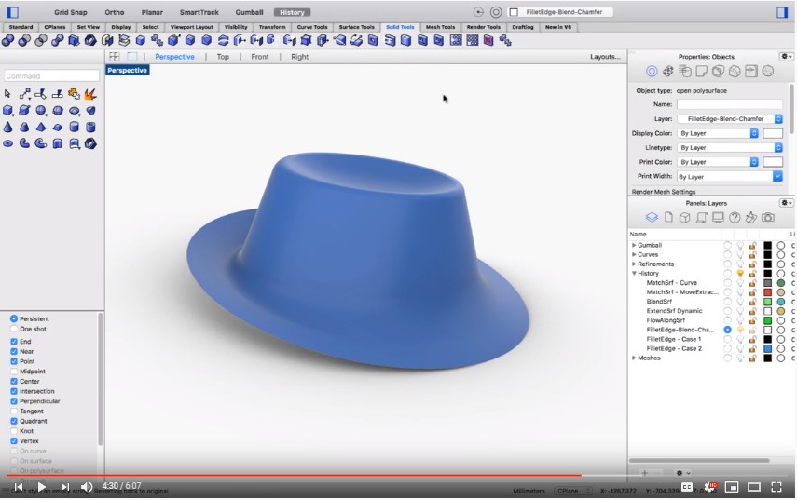Screen dimensions: 797x500
Task: Uncheck the Center osnap checkbox
Action: (x=14, y=381)
